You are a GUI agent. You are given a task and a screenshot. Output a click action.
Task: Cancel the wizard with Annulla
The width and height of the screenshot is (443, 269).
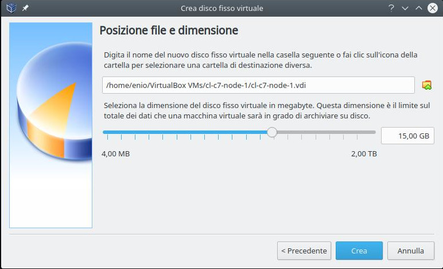click(410, 251)
